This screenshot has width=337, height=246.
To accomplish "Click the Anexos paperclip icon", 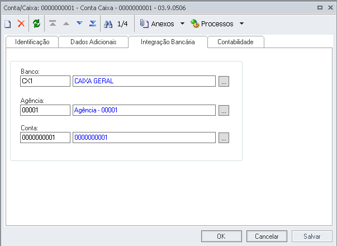I will [x=144, y=23].
